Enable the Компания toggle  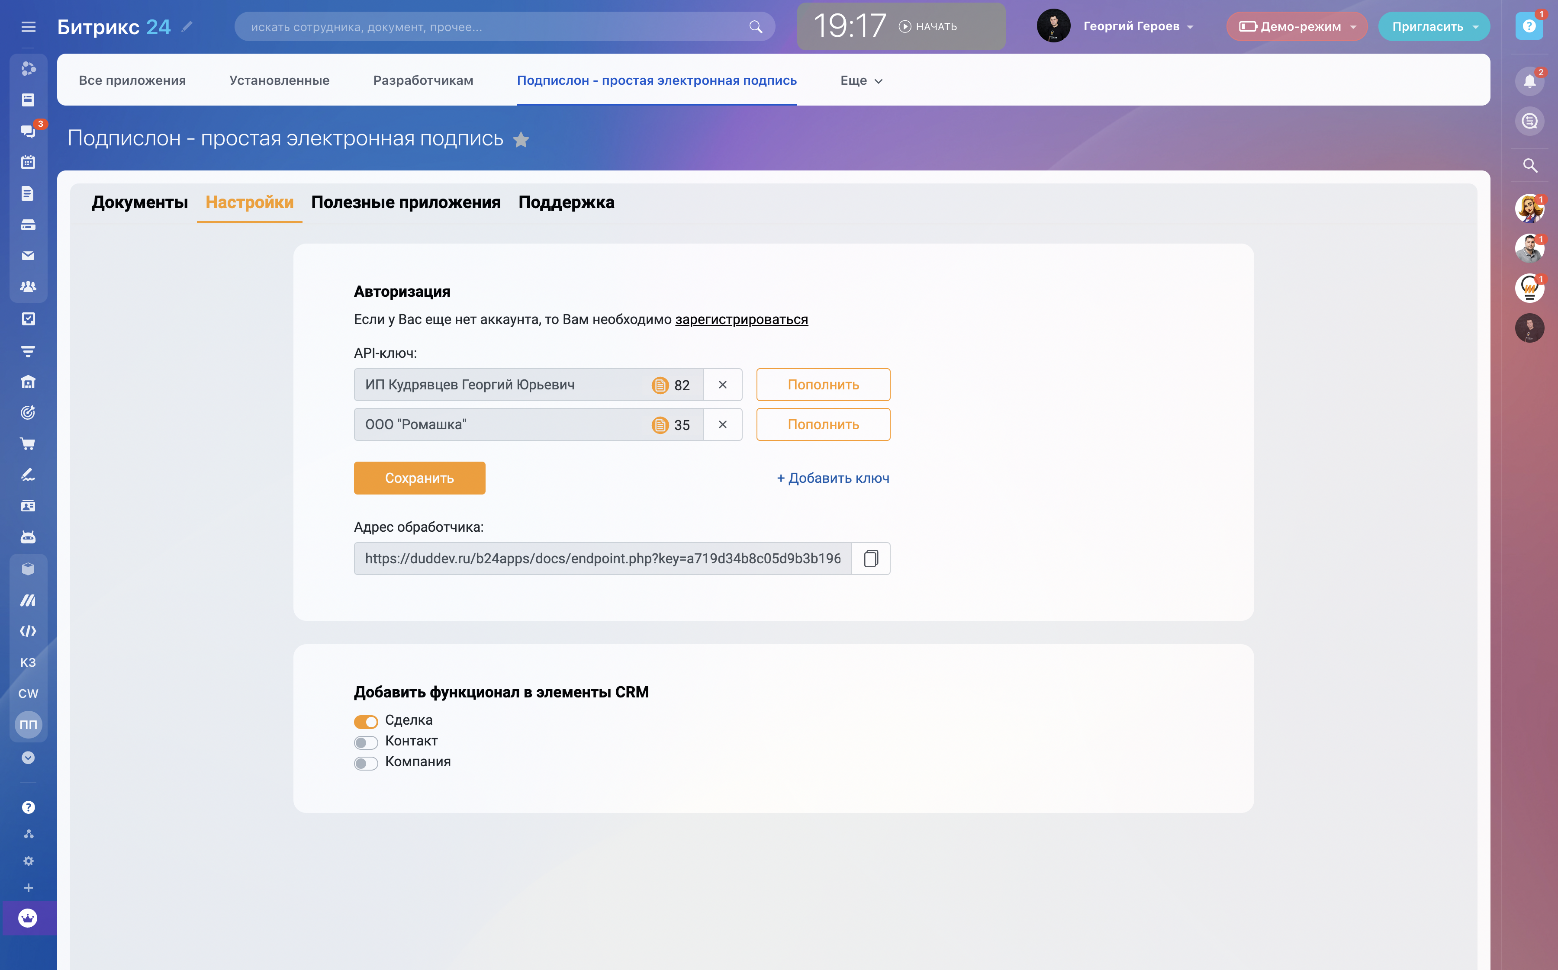(x=366, y=763)
